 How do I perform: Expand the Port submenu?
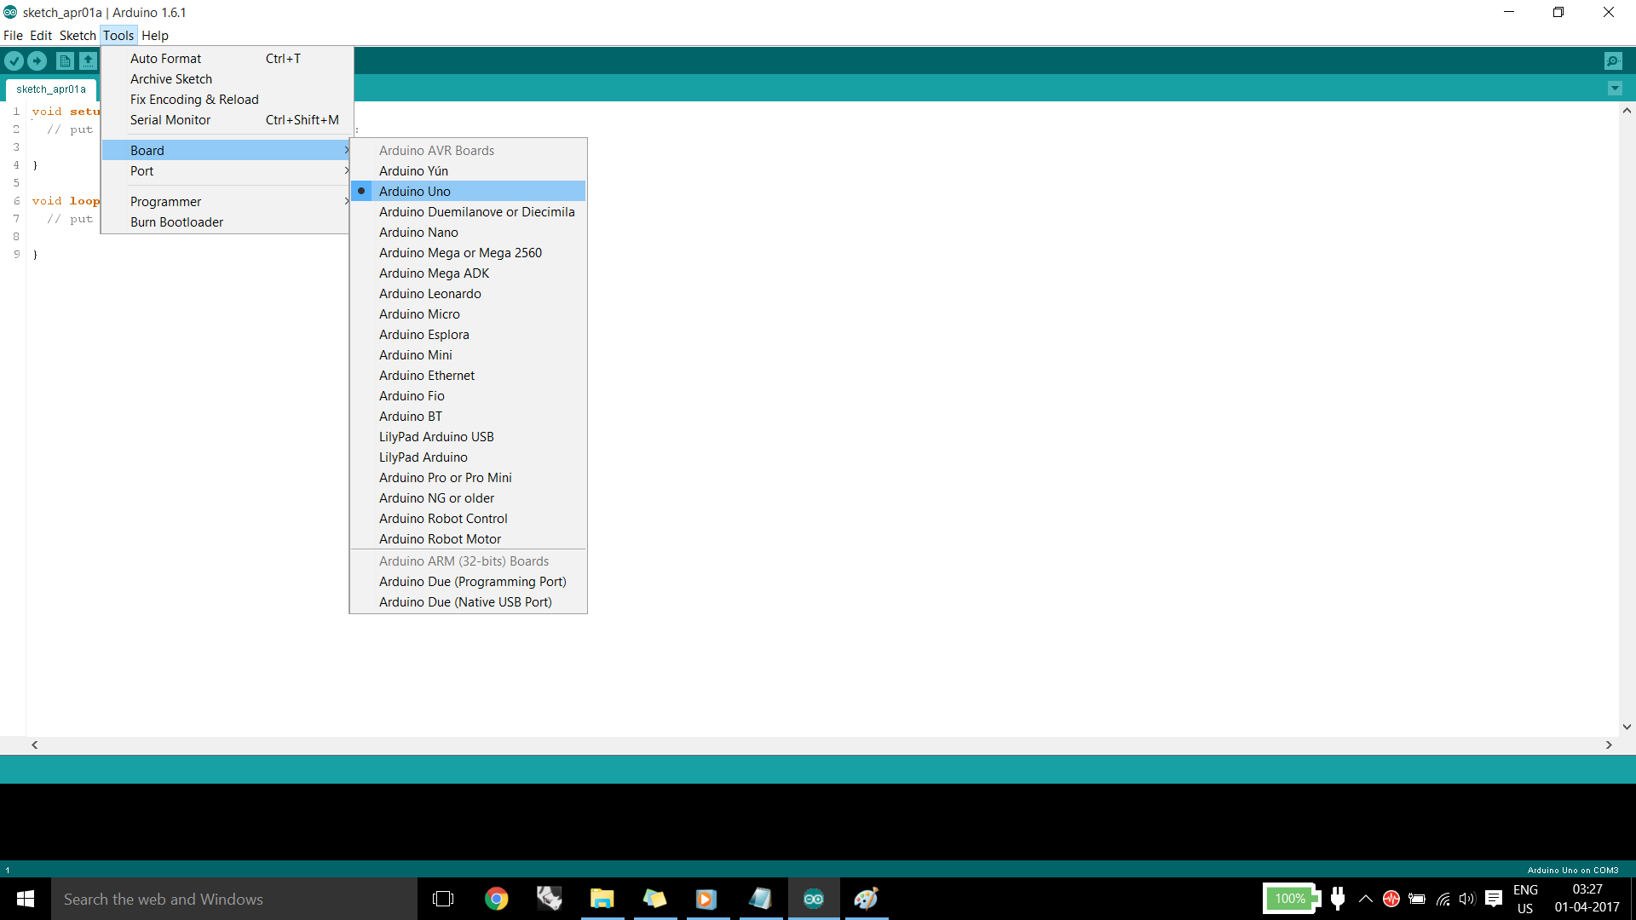[226, 171]
